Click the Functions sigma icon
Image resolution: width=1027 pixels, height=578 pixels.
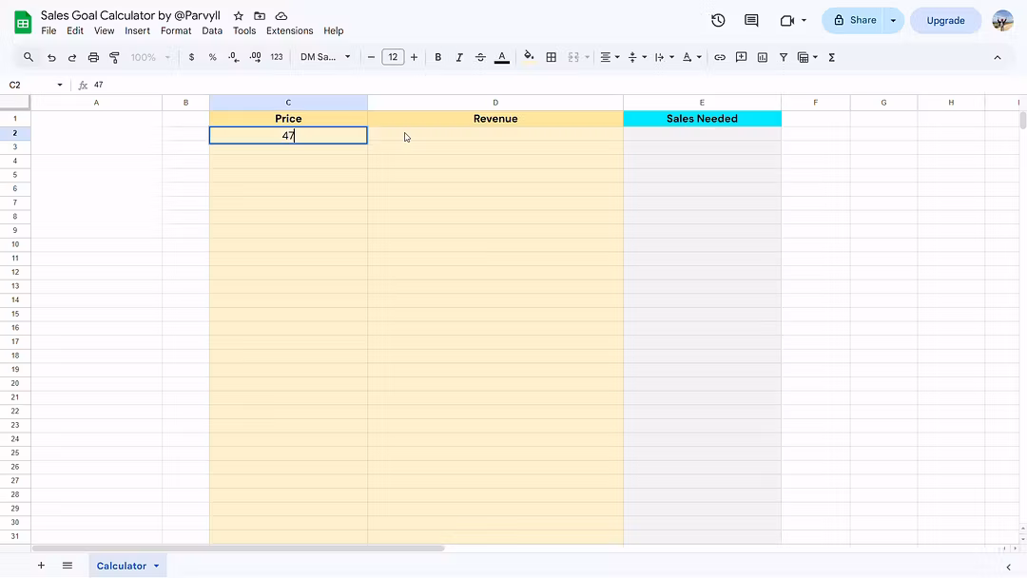coord(832,57)
